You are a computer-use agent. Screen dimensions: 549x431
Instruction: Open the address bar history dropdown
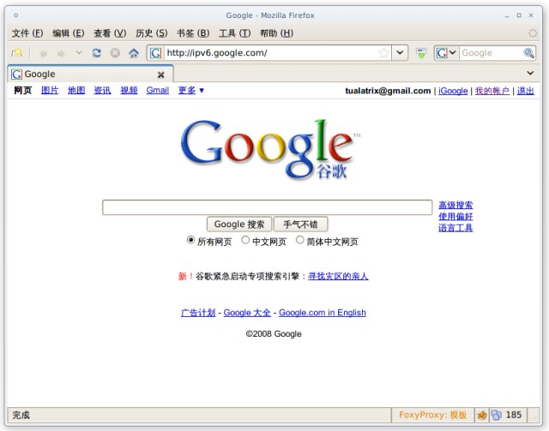400,53
